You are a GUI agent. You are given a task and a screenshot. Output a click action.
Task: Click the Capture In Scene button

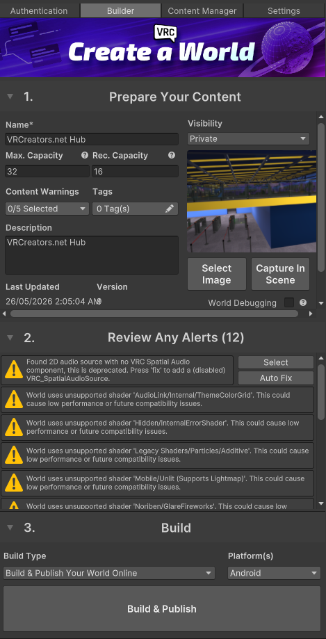pos(280,274)
